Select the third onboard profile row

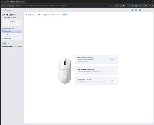coord(12,38)
